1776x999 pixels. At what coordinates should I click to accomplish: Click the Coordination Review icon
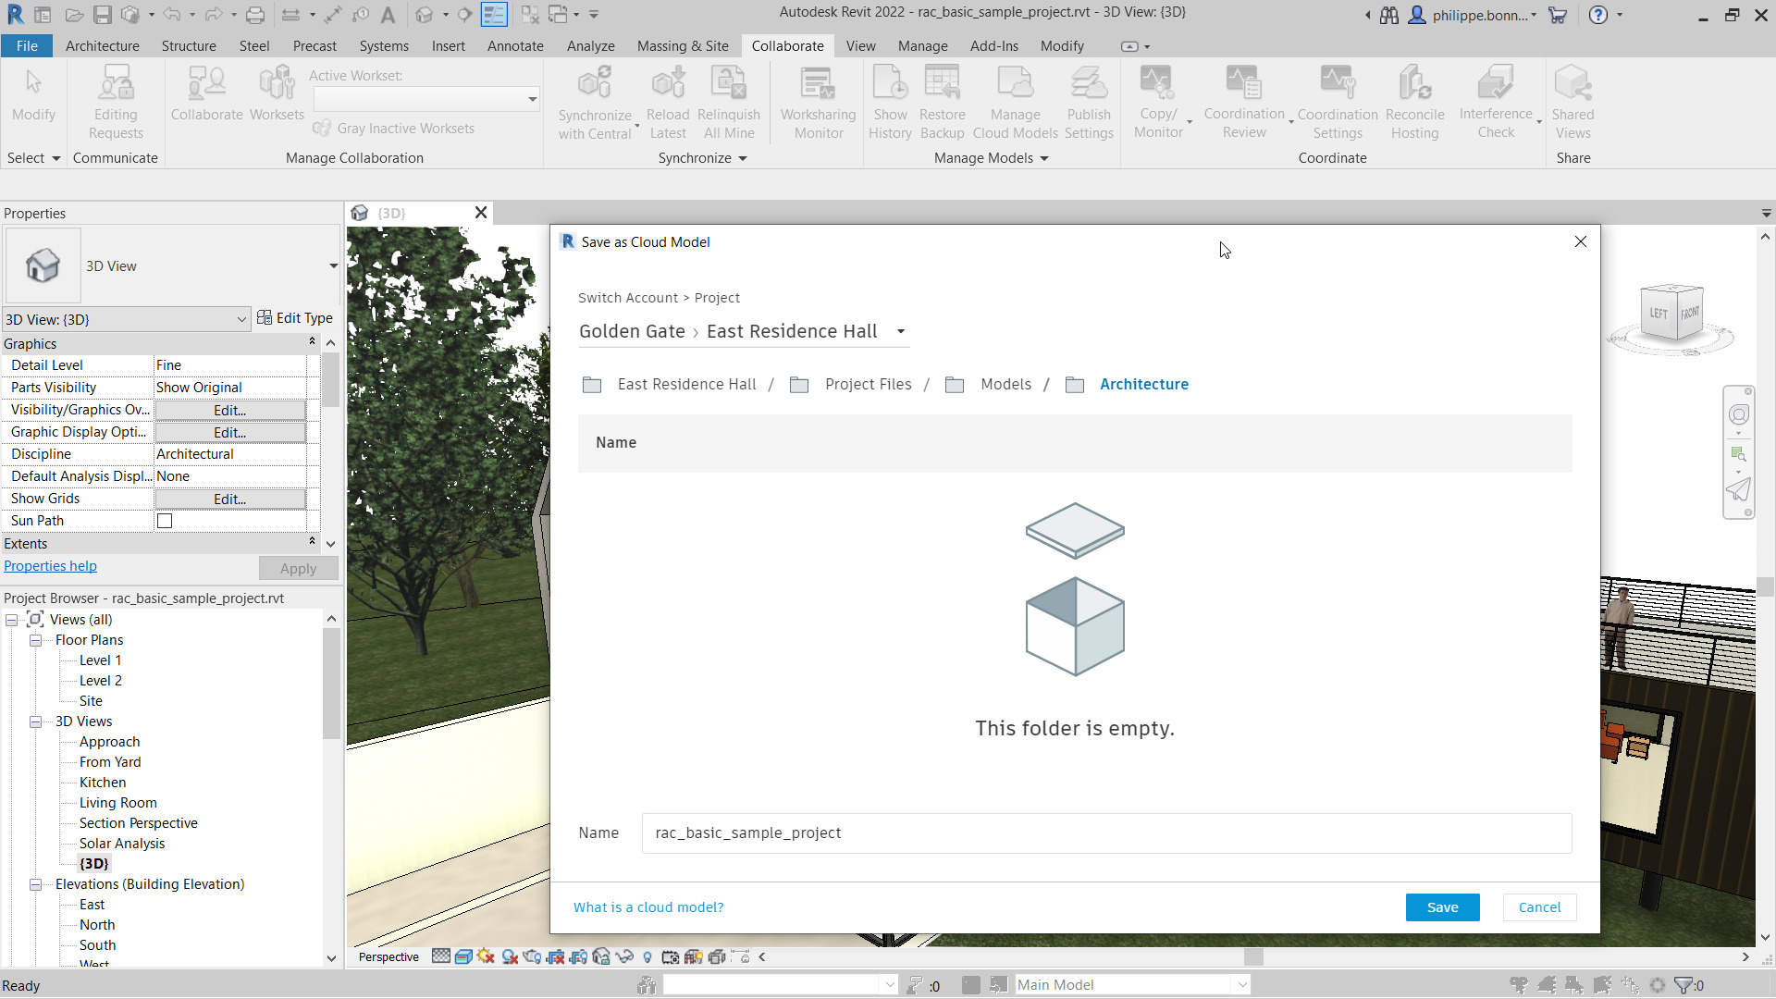click(1244, 83)
